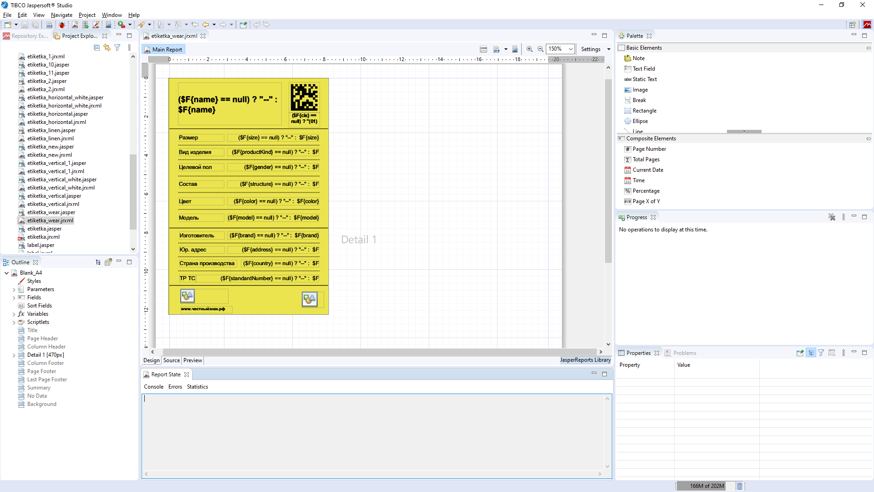The image size is (874, 492).
Task: Toggle the Project Explorer filter icon
Action: pos(117,47)
